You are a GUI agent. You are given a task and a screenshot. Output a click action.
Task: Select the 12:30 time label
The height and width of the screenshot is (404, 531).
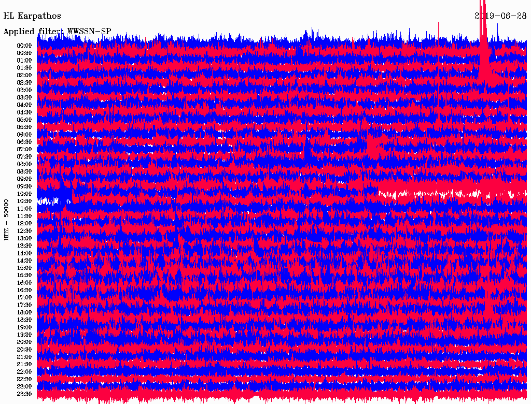click(24, 231)
